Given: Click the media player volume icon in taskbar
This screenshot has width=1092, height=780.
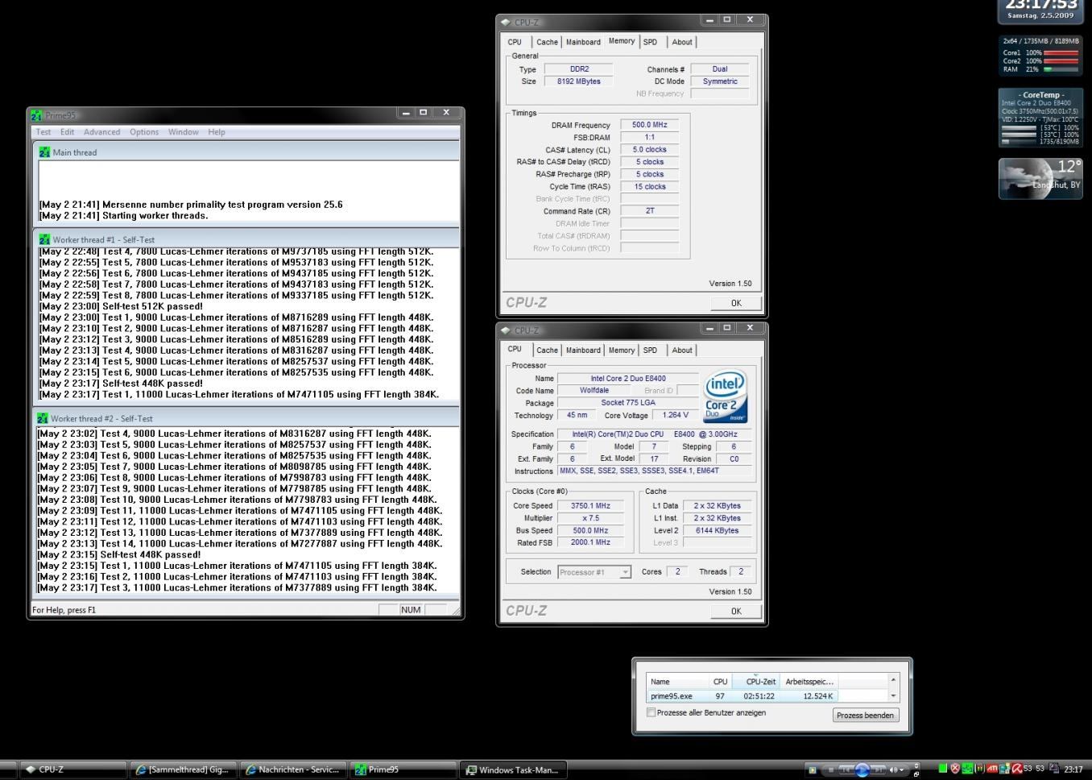Looking at the screenshot, I should pyautogui.click(x=893, y=770).
